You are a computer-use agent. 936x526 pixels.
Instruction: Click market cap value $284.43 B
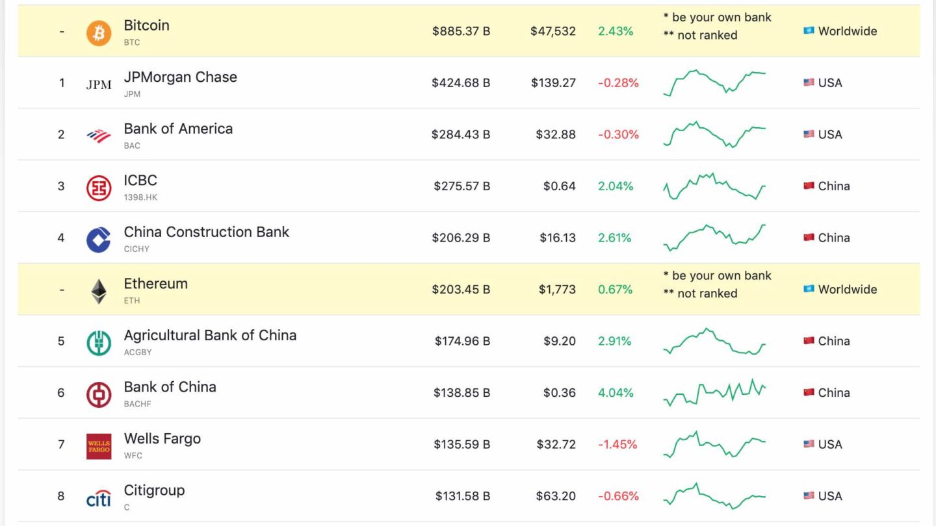pyautogui.click(x=461, y=134)
